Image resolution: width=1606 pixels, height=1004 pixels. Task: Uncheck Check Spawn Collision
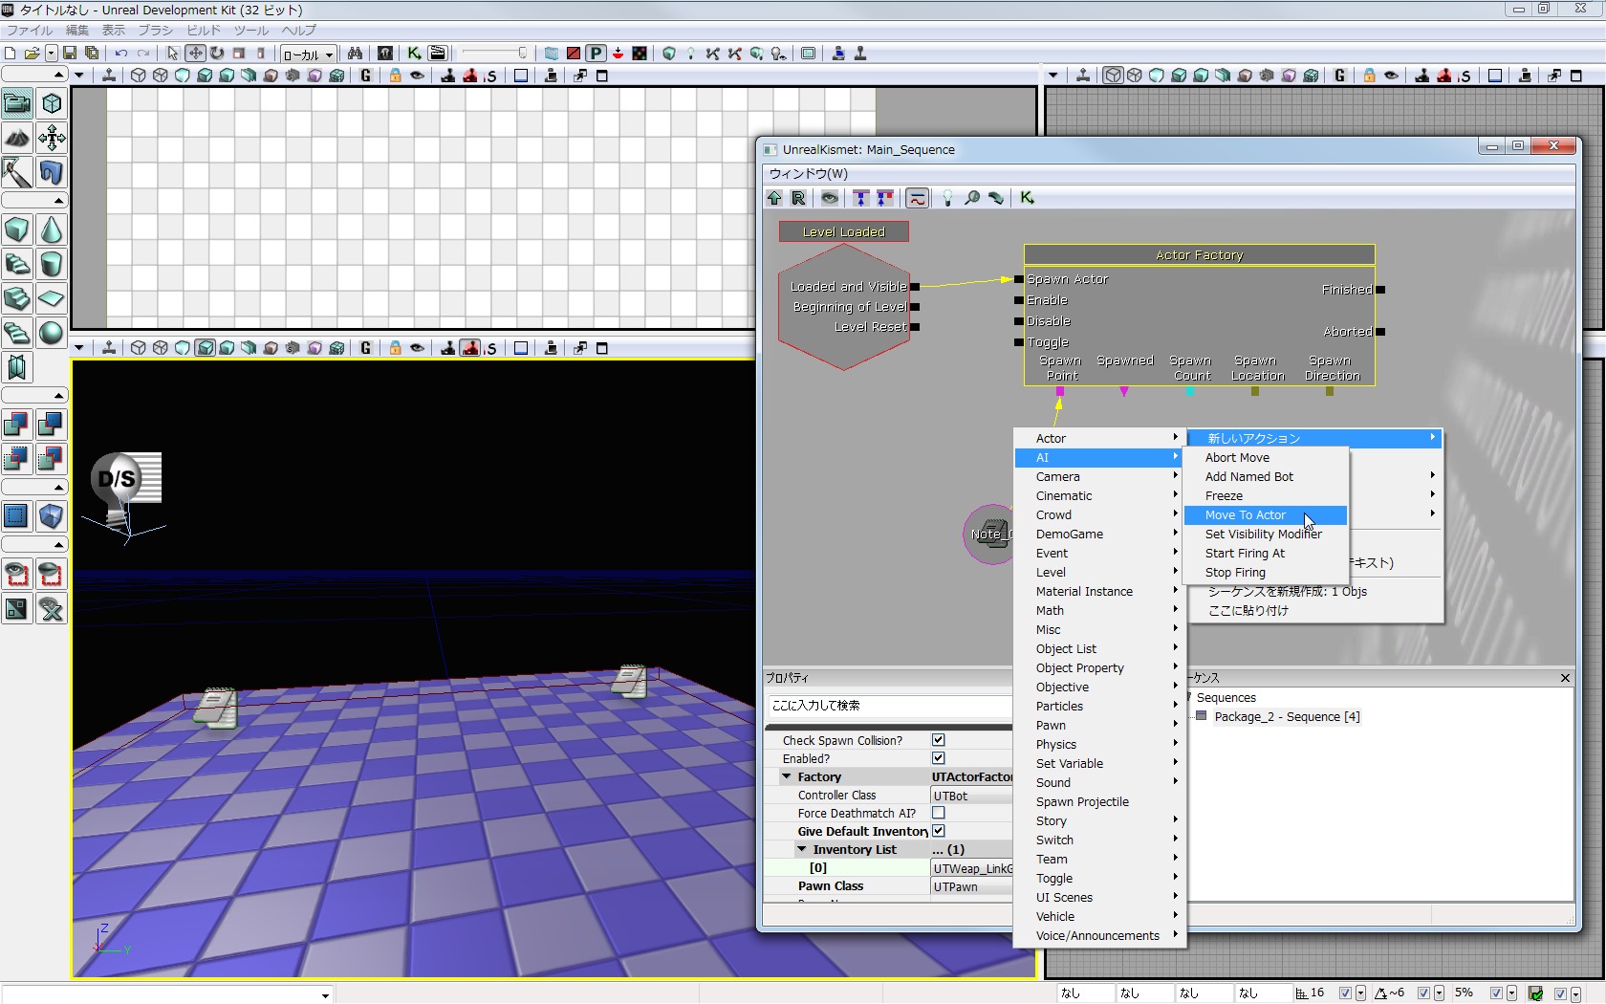939,740
